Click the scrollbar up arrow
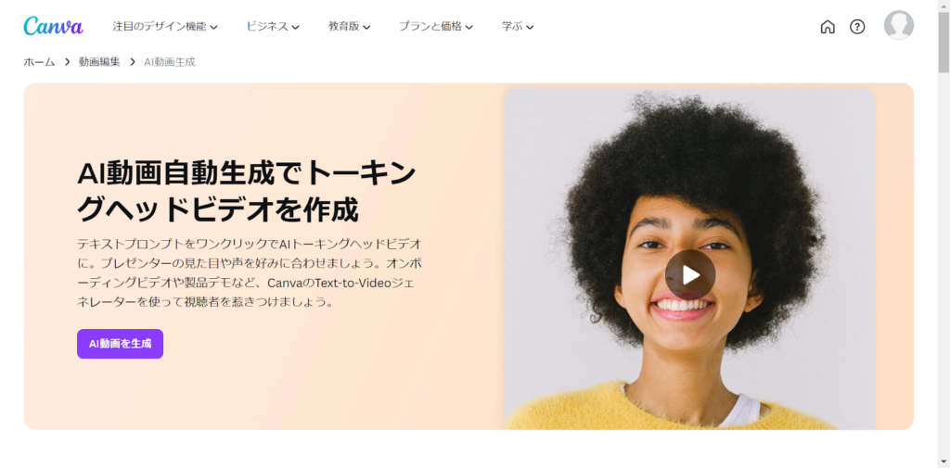The image size is (950, 468). (x=944, y=6)
